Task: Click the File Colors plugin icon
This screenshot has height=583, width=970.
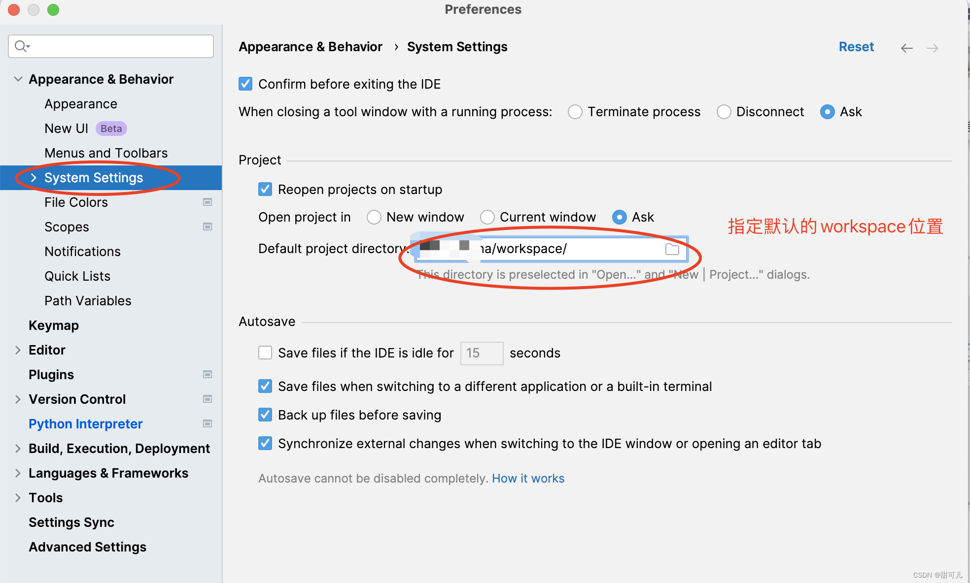Action: [x=207, y=201]
